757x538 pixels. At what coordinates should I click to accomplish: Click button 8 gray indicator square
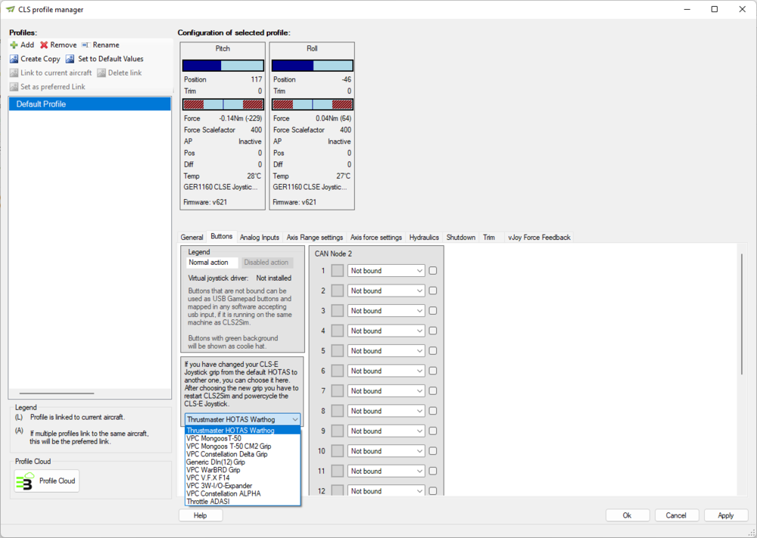coord(338,411)
